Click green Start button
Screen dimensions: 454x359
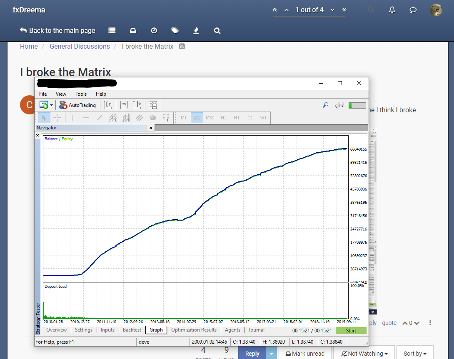pos(351,330)
